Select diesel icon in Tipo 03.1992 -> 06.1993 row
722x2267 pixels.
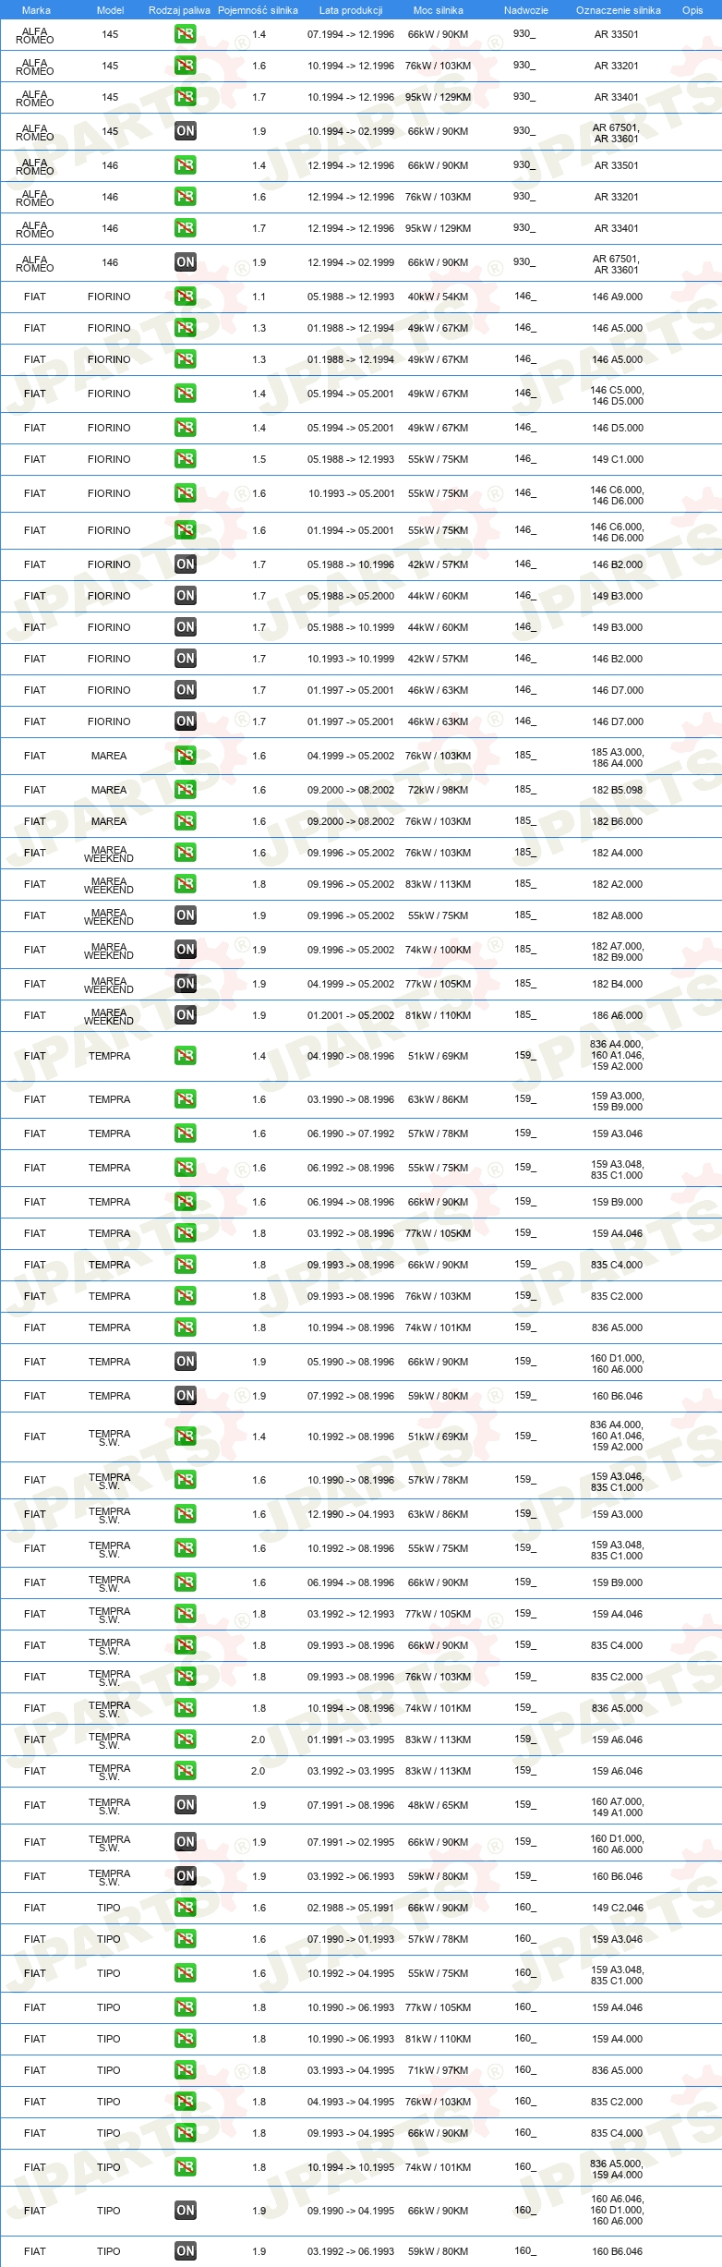pyautogui.click(x=186, y=2251)
